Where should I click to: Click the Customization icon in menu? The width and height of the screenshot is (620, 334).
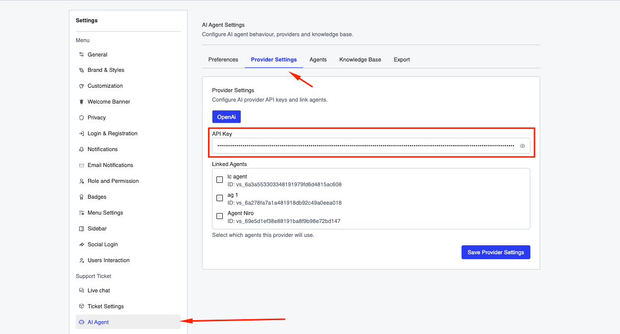[82, 86]
